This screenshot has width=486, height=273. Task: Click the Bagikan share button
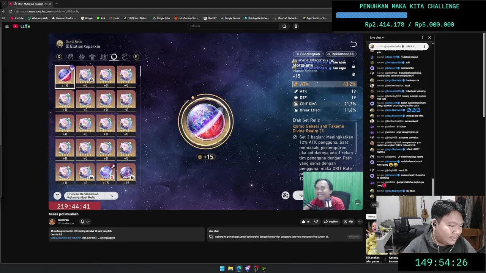(x=331, y=221)
